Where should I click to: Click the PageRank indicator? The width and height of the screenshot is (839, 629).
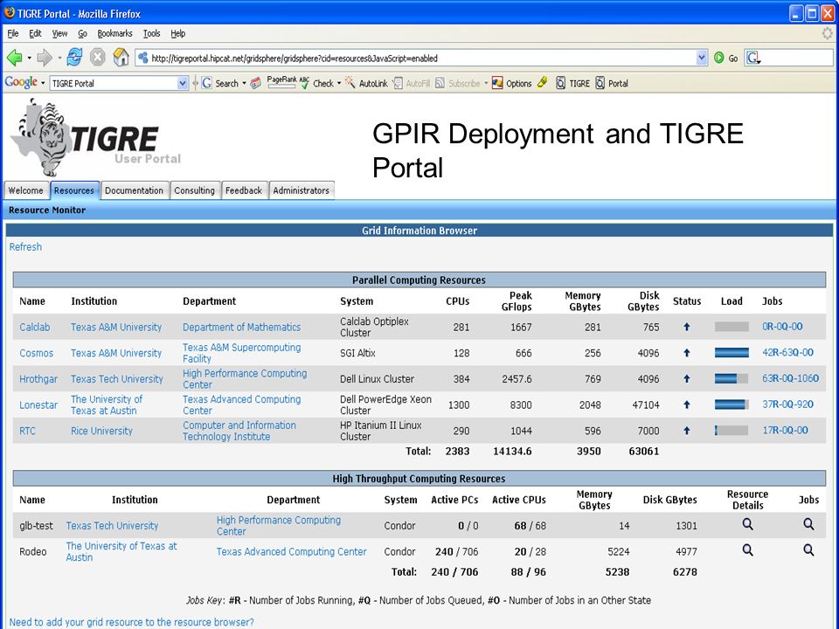pyautogui.click(x=281, y=82)
